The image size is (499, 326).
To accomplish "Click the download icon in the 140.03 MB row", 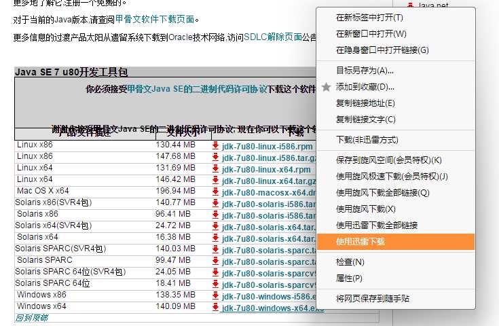I will tap(215, 250).
